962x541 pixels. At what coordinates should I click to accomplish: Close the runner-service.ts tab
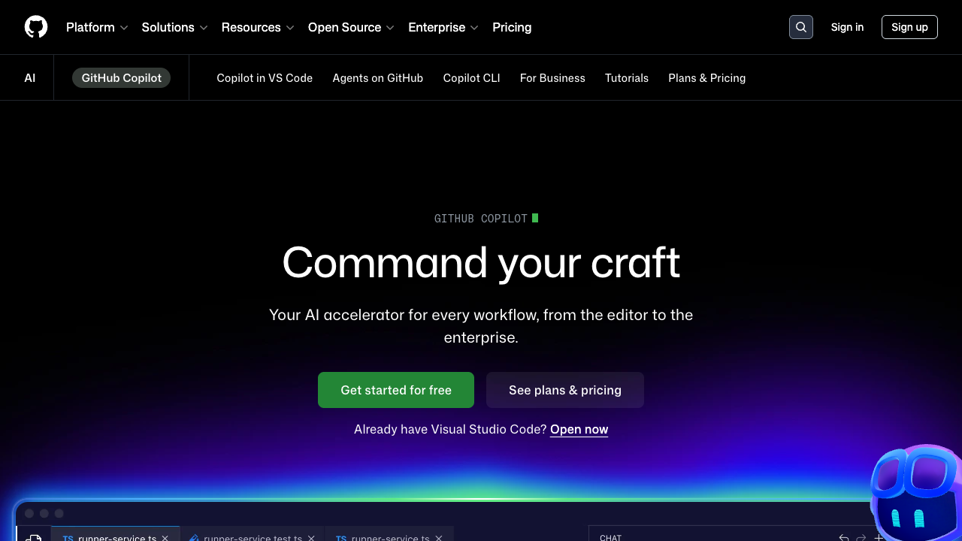pos(165,538)
